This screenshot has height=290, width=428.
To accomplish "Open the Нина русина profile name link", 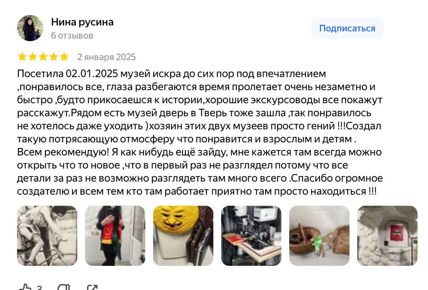I will (82, 22).
